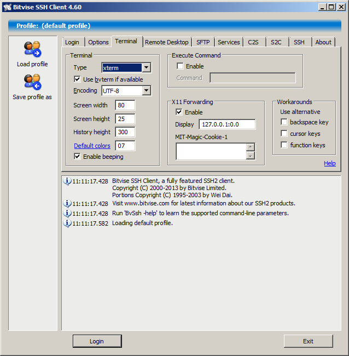Image resolution: width=349 pixels, height=356 pixels.
Task: Click the Bitvise title bar app icon
Action: [7, 7]
